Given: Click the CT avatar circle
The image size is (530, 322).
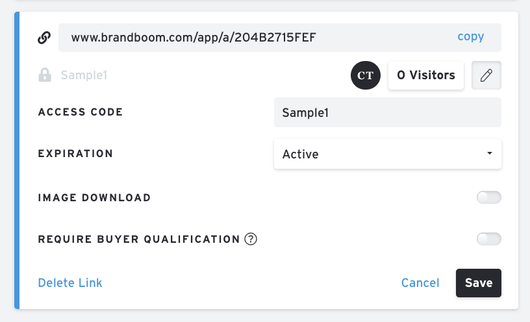Looking at the screenshot, I should (366, 75).
